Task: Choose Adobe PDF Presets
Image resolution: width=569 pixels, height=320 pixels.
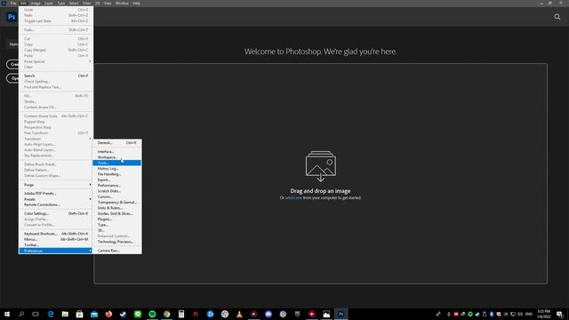Action: coord(56,194)
